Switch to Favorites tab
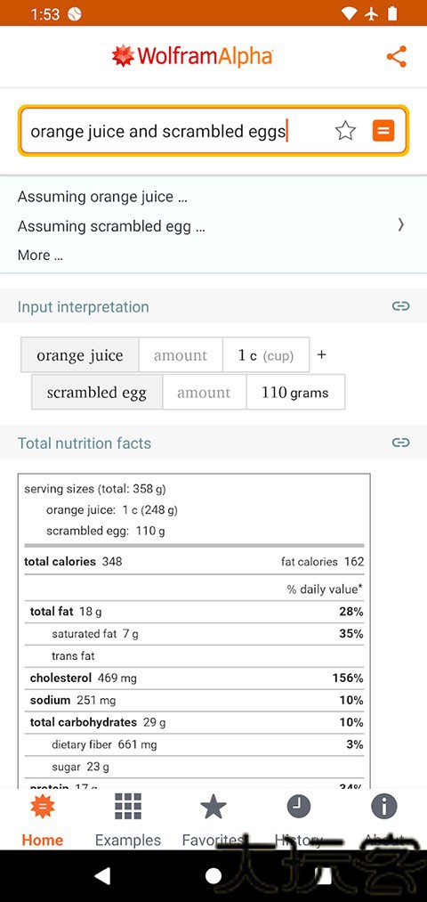 pyautogui.click(x=213, y=820)
